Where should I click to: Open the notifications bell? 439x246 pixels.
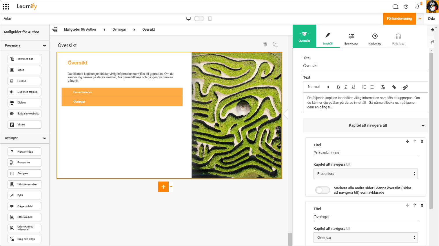click(x=417, y=7)
